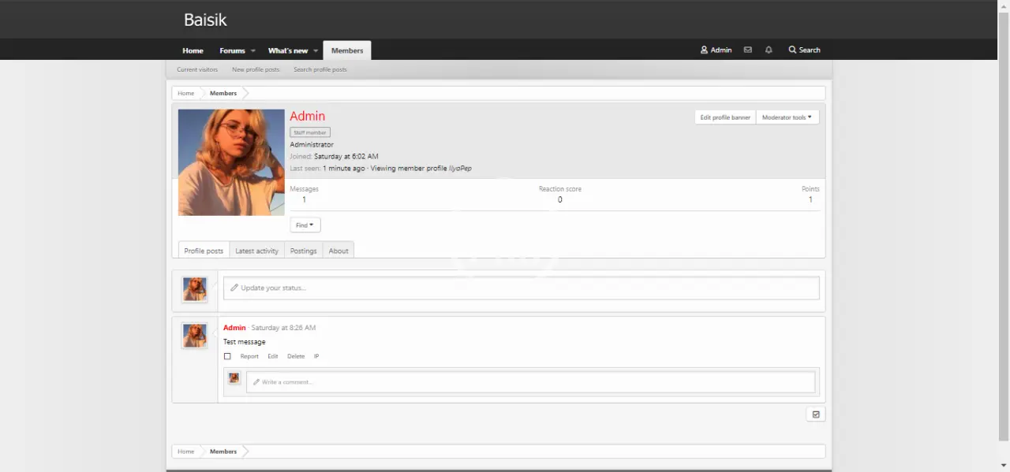The width and height of the screenshot is (1010, 472).
Task: Expand the What's new dropdown arrow
Action: click(x=316, y=50)
